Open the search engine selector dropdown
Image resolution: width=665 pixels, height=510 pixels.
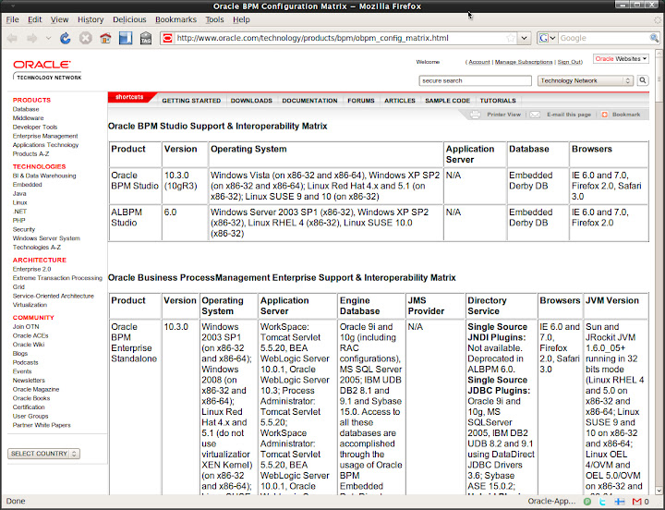pyautogui.click(x=552, y=38)
